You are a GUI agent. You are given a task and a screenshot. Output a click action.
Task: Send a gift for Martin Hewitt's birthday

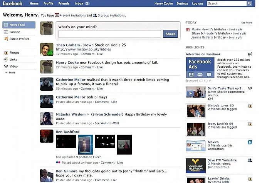(235, 30)
